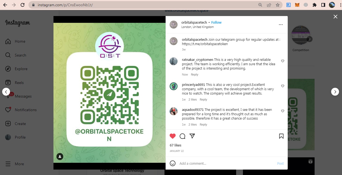
Task: Open post options three dots menu
Action: [x=281, y=24]
